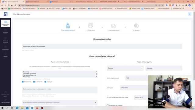Expand the 'исключить прошлые парсинги' dropdown
The image size is (195, 110).
point(60,103)
